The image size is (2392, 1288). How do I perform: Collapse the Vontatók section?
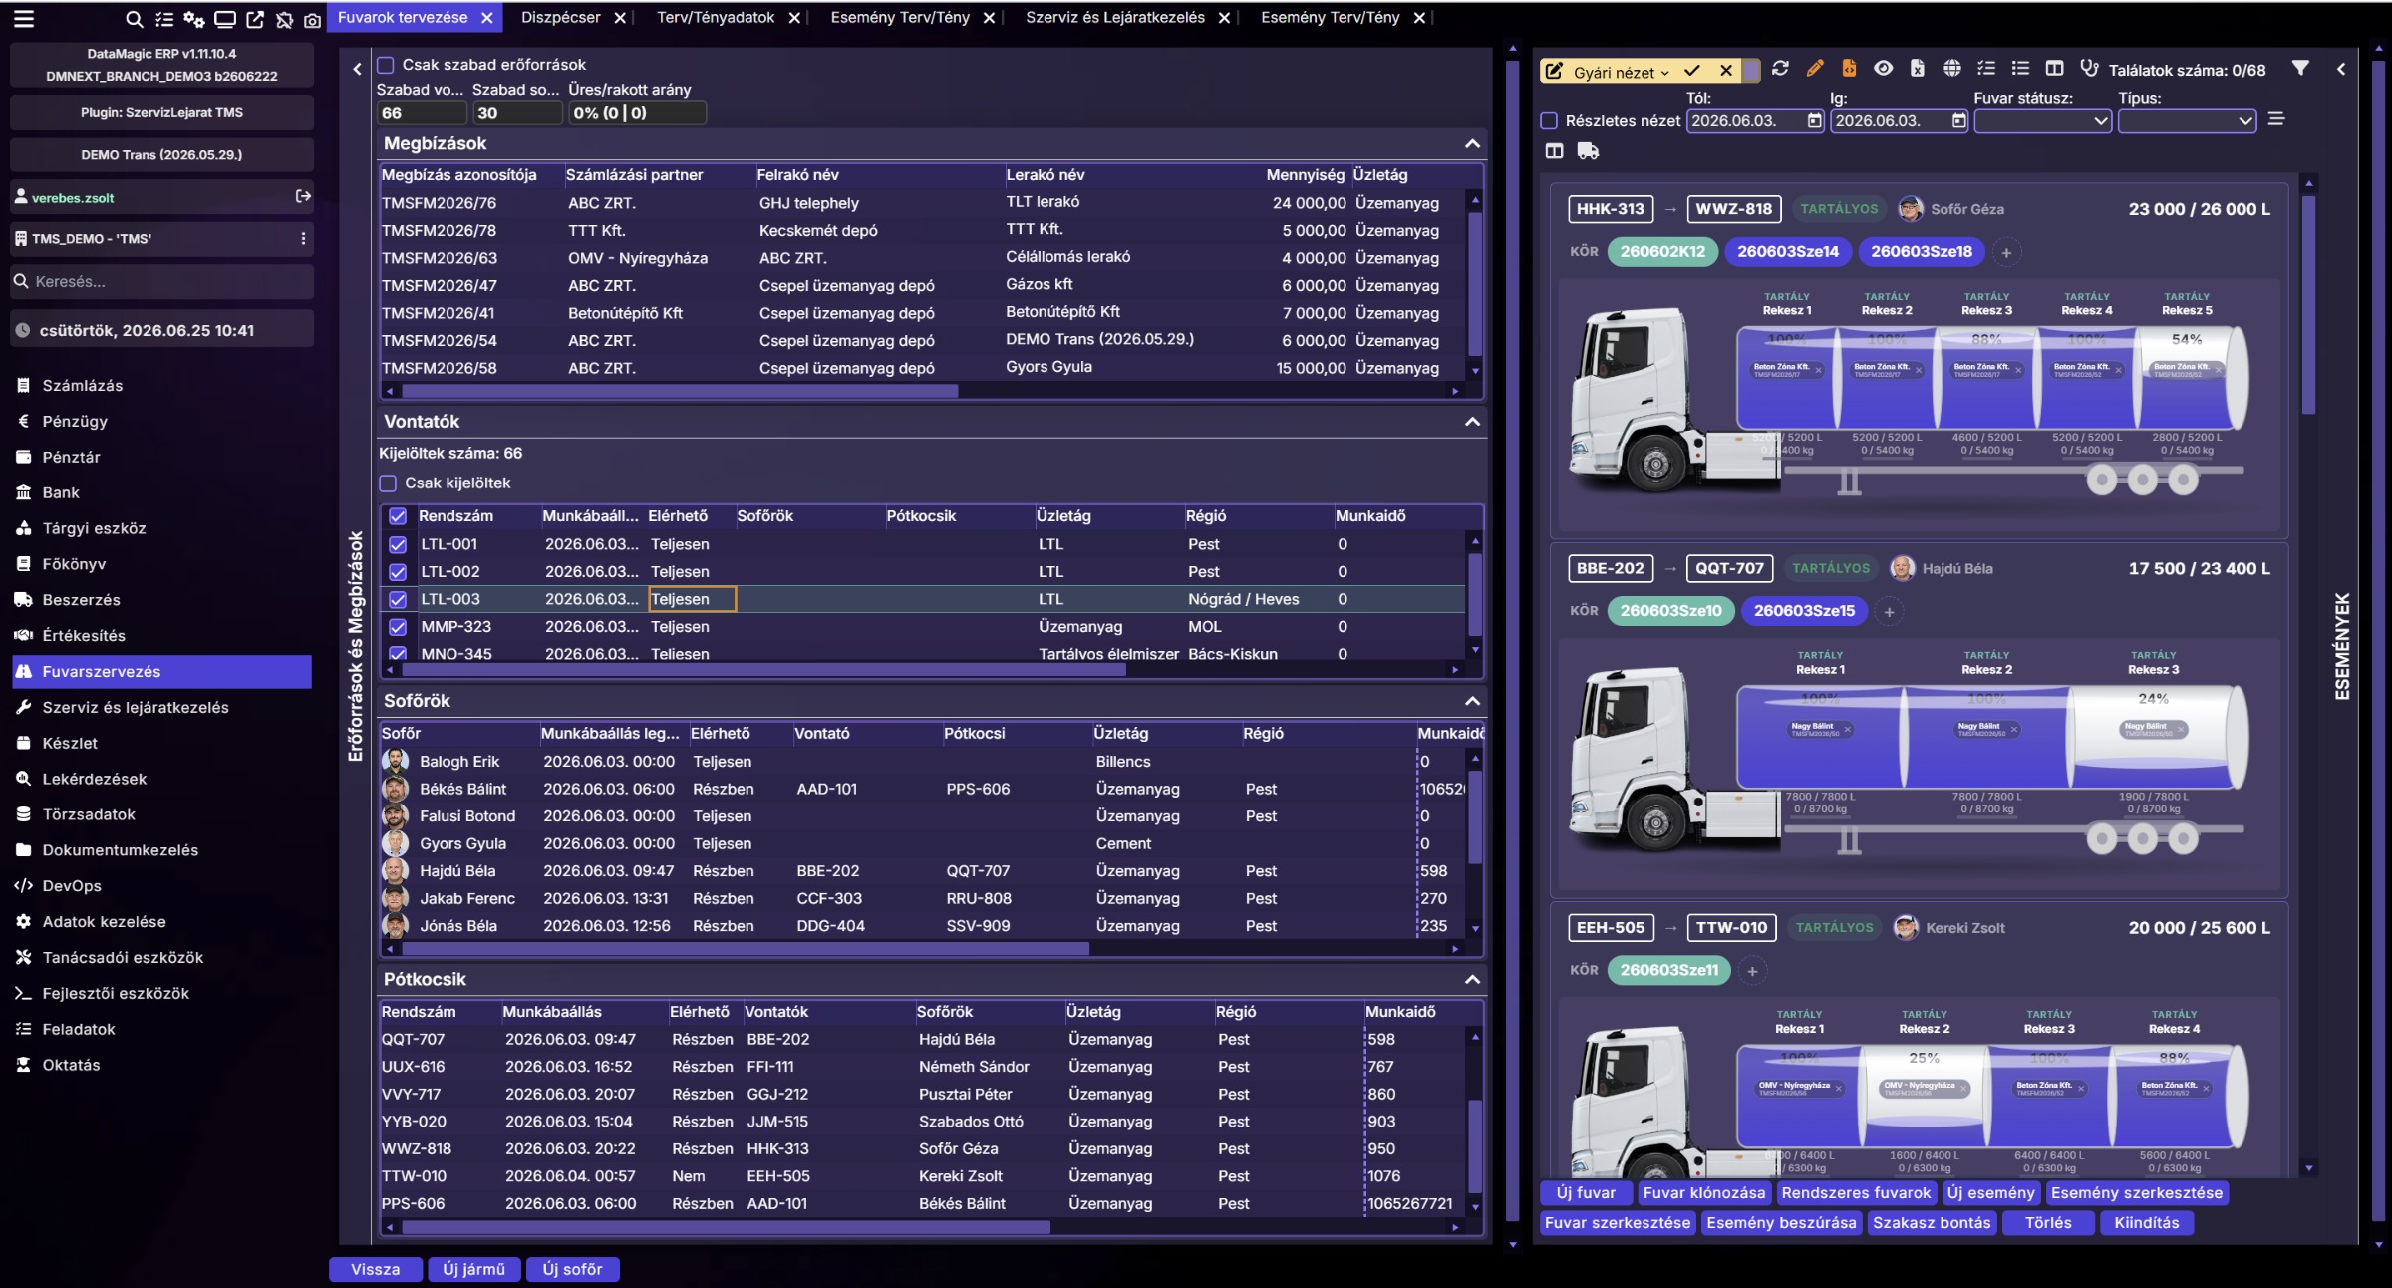pos(1472,422)
